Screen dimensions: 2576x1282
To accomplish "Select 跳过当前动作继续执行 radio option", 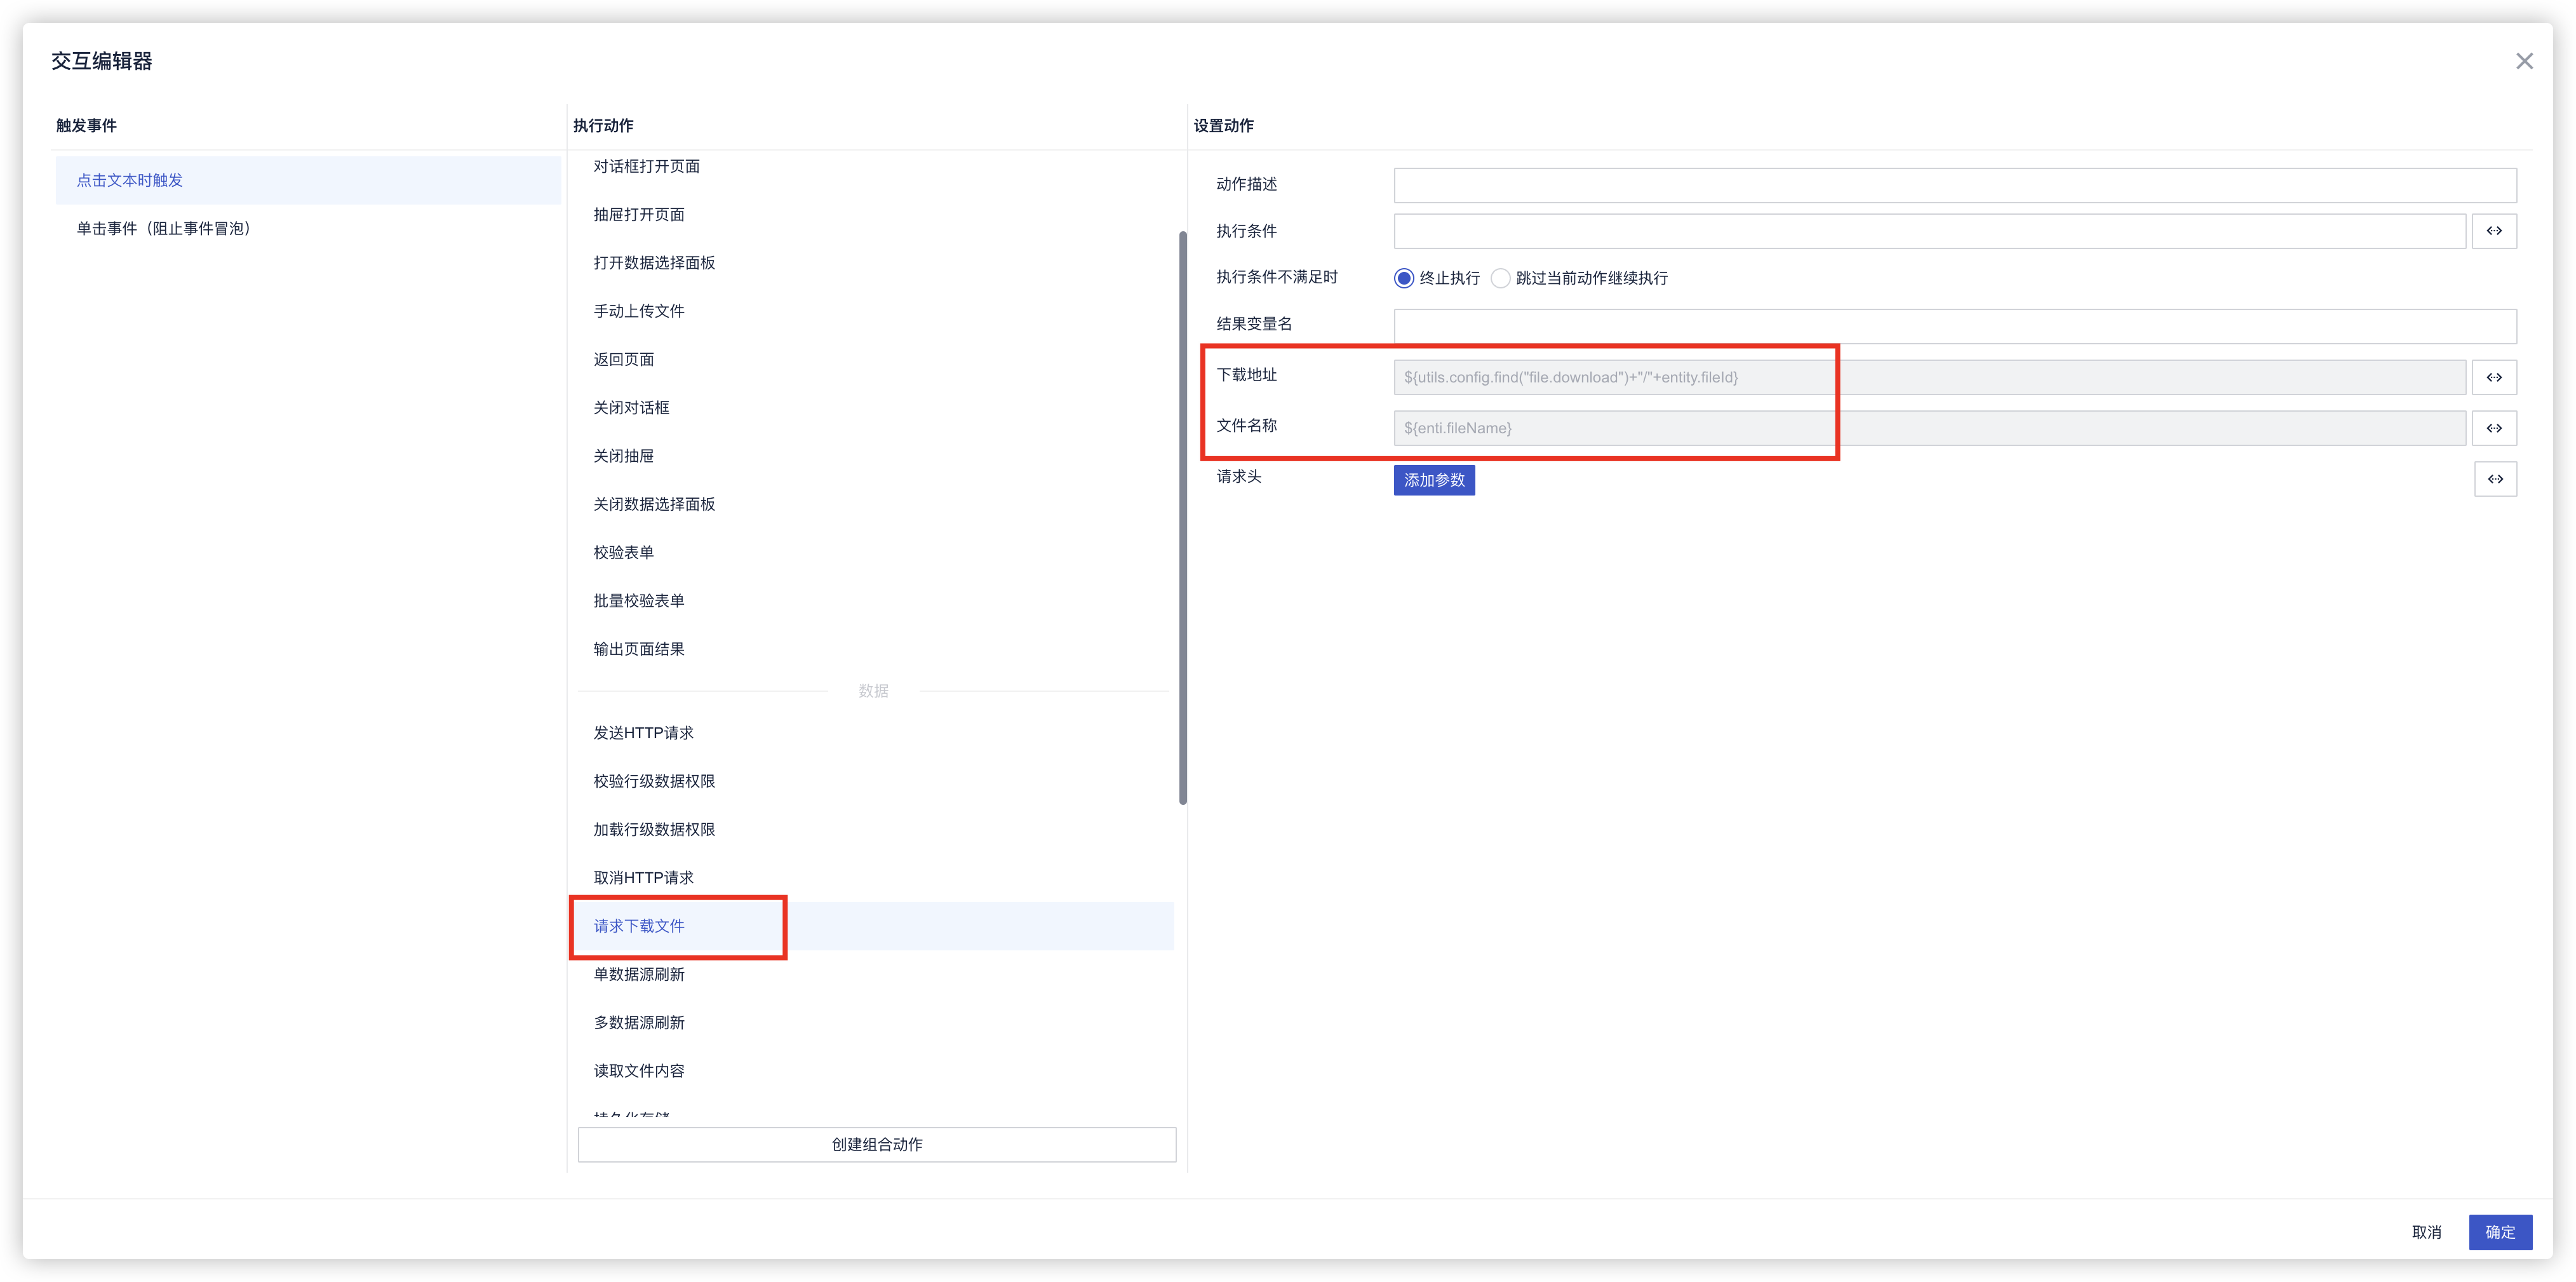I will point(1500,278).
